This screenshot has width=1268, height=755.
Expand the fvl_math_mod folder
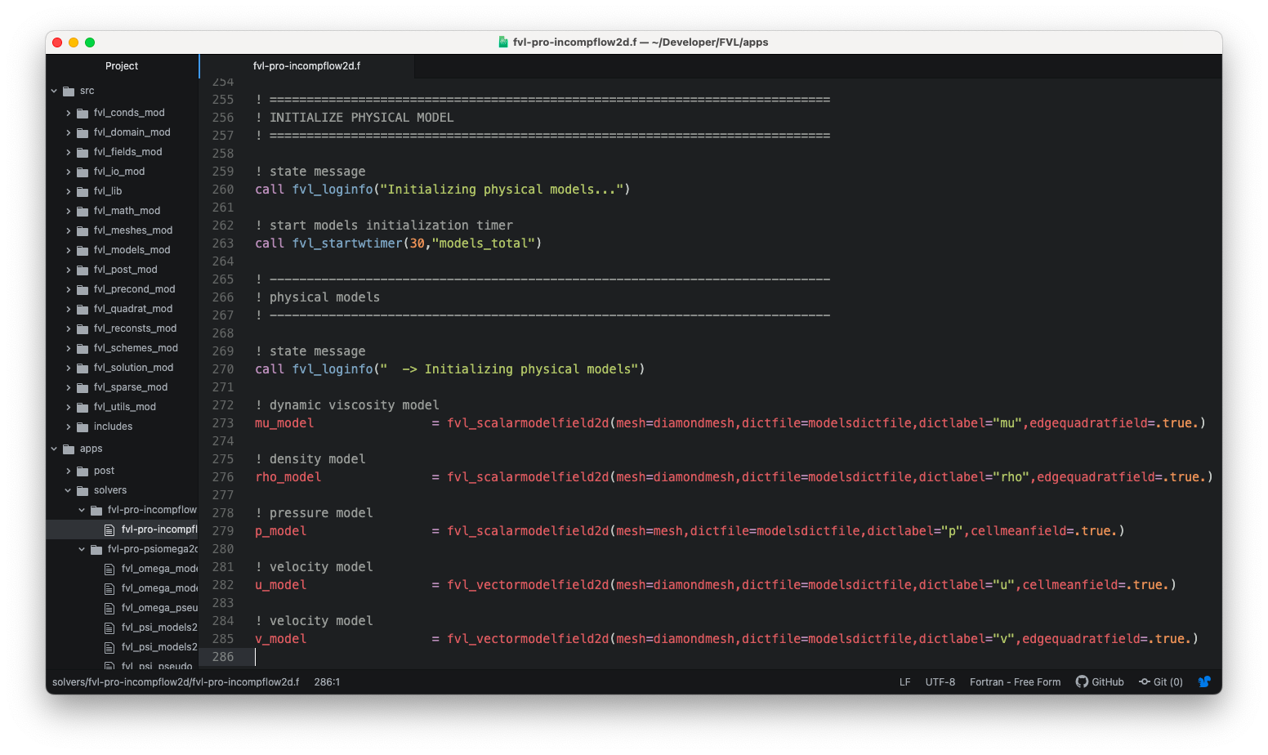69,211
